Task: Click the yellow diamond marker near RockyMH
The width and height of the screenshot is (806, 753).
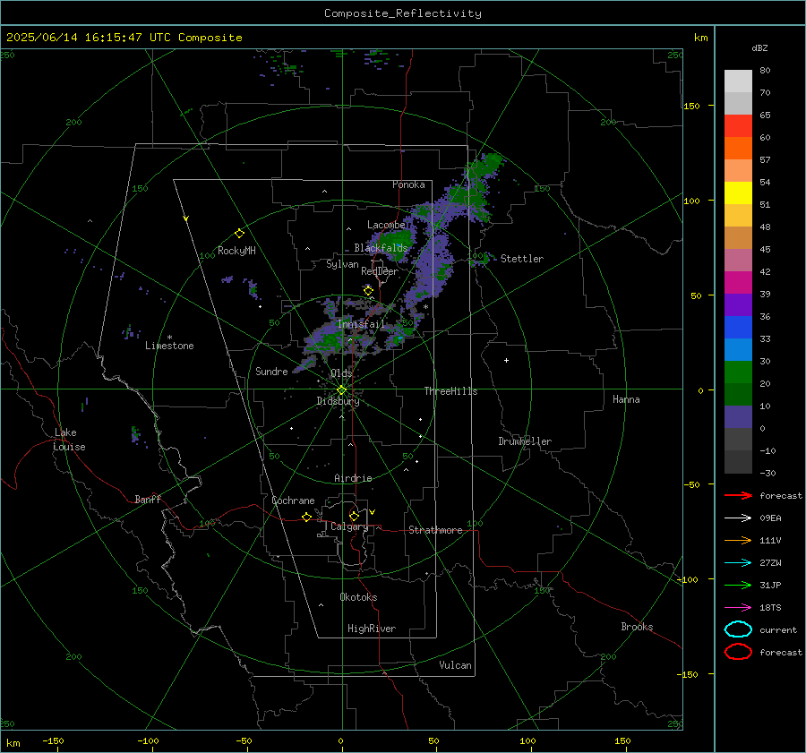Action: (x=239, y=234)
